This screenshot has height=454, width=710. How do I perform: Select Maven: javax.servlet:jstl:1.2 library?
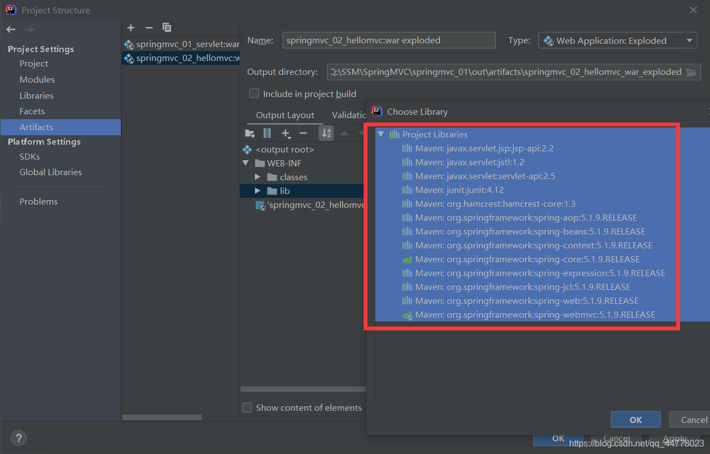pyautogui.click(x=469, y=162)
